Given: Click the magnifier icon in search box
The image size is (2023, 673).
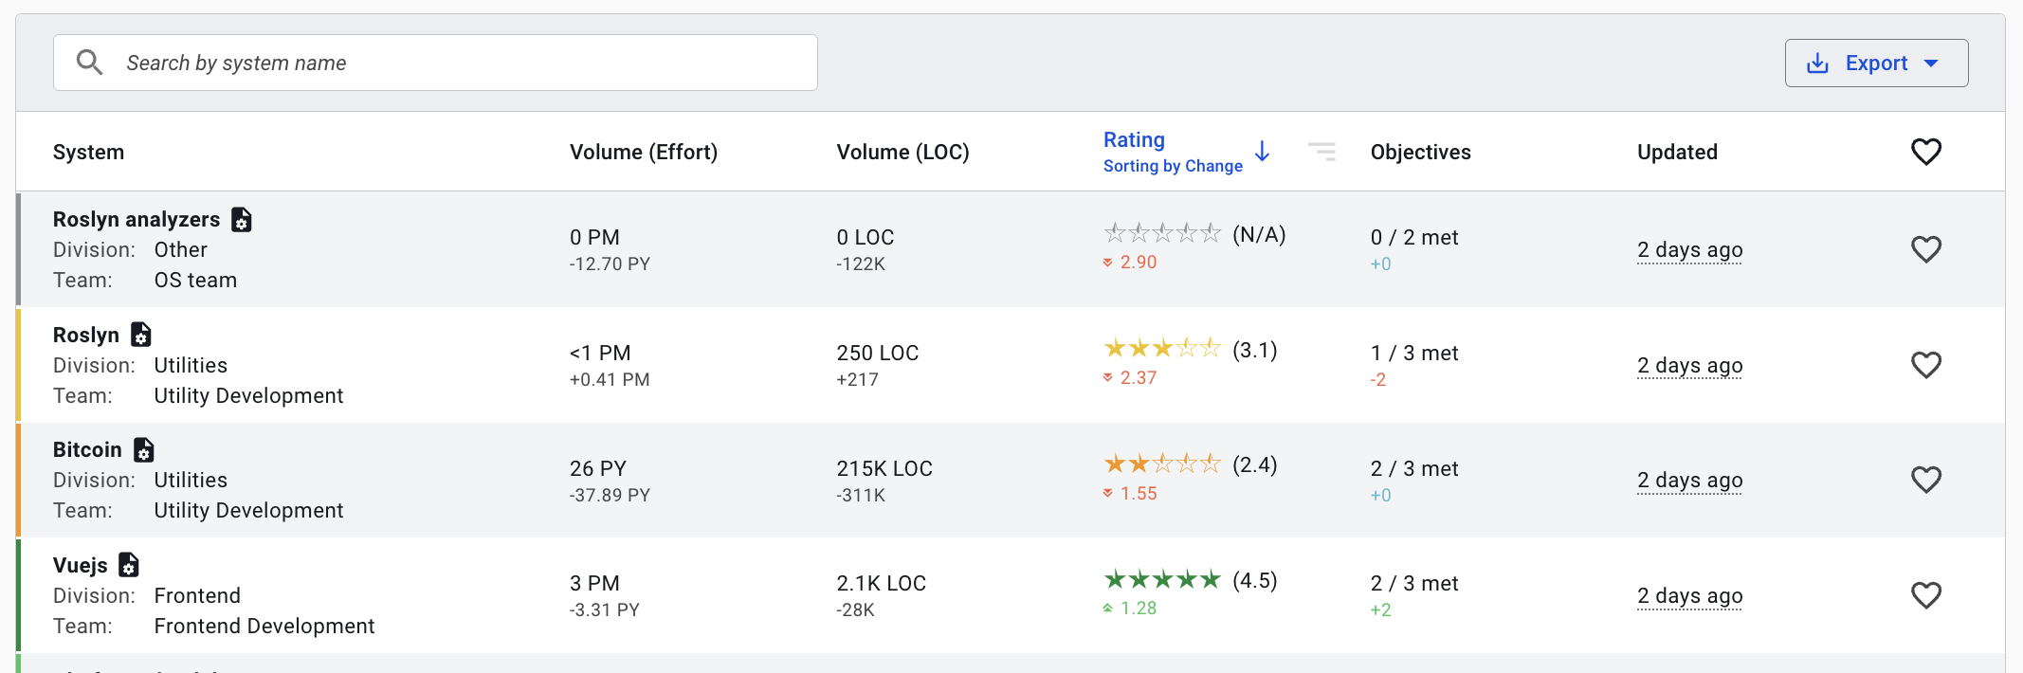Looking at the screenshot, I should 89,63.
